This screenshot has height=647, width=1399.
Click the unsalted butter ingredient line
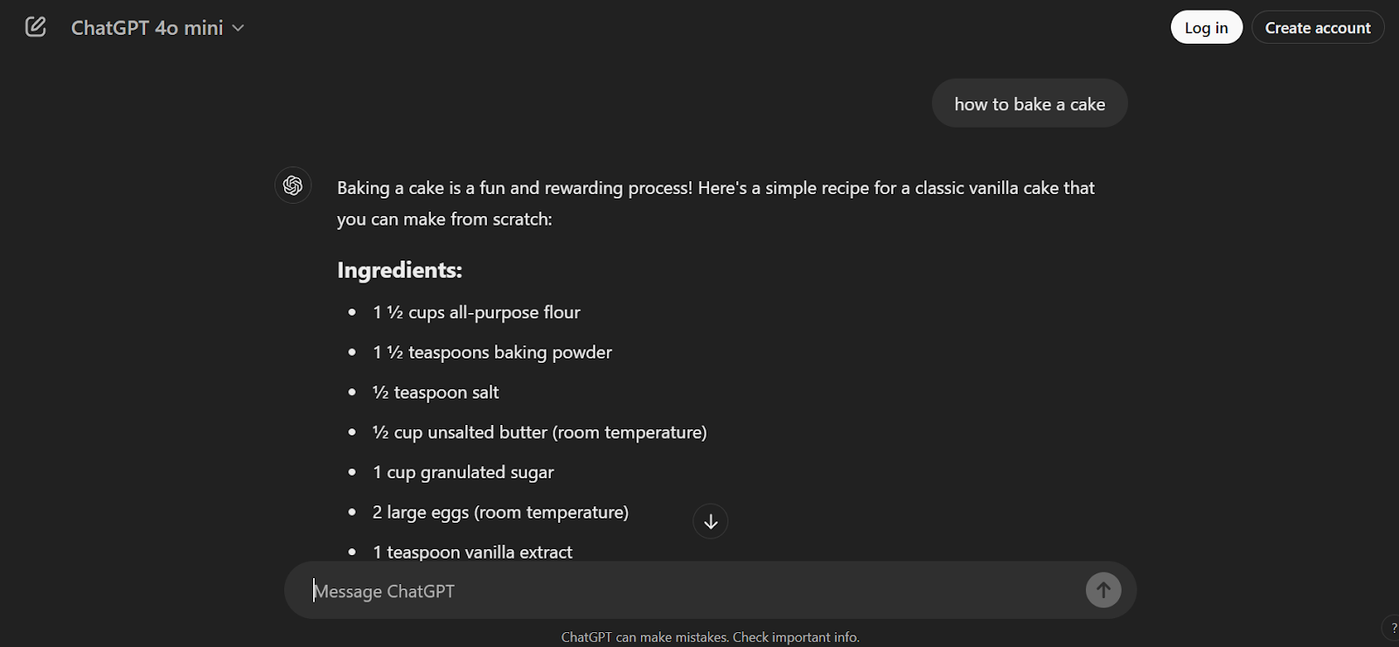pos(539,433)
